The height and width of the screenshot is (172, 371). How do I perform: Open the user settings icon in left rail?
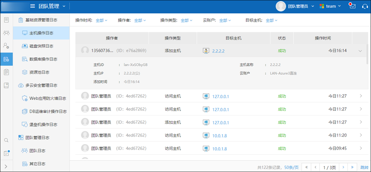[x=7, y=46]
